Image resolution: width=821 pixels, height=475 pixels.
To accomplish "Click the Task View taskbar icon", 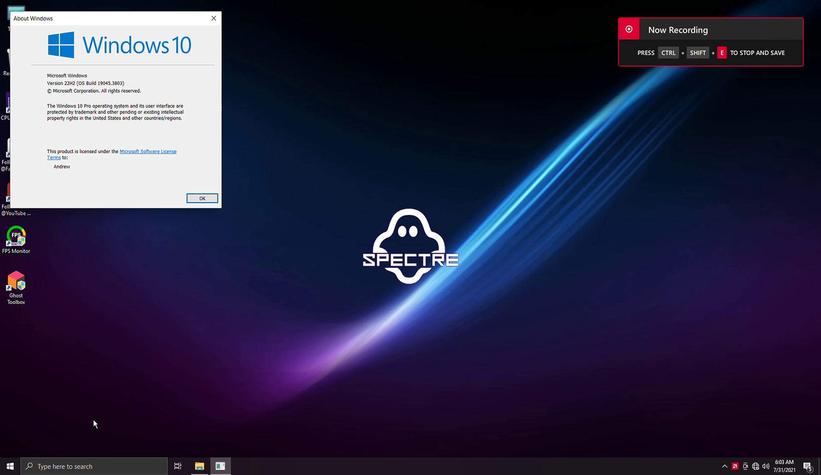I will (x=178, y=466).
